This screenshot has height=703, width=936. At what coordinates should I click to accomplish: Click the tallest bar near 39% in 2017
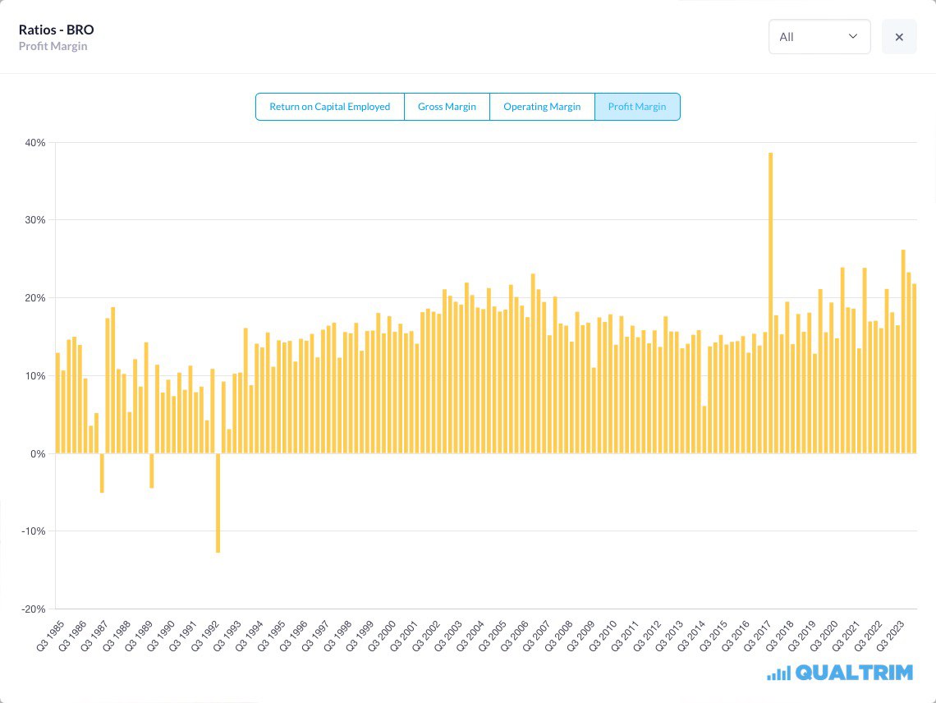[770, 302]
